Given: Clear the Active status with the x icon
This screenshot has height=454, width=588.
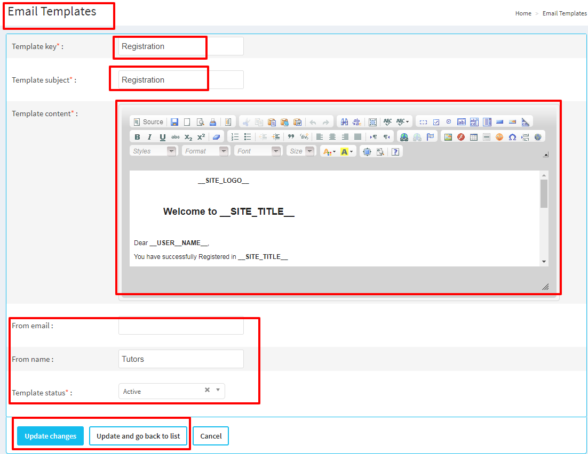Looking at the screenshot, I should 207,390.
